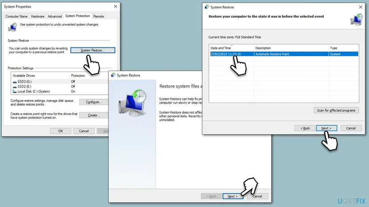Click OK in System Properties
The height and width of the screenshot is (207, 369).
61,131
